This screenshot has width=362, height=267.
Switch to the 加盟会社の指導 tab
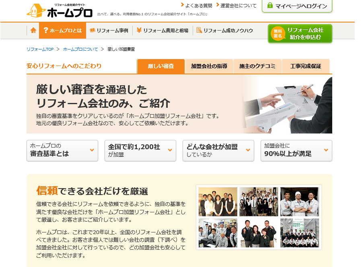click(x=209, y=66)
